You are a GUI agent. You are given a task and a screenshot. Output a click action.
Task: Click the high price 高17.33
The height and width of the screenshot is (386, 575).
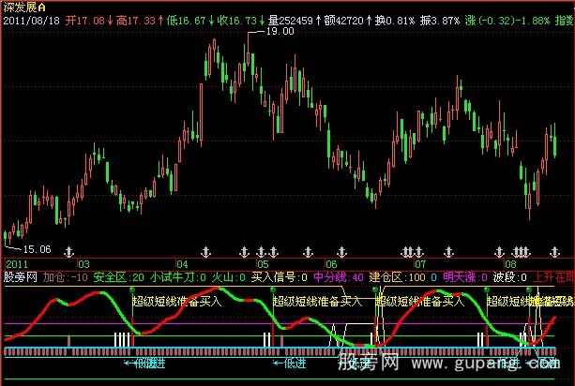(136, 21)
